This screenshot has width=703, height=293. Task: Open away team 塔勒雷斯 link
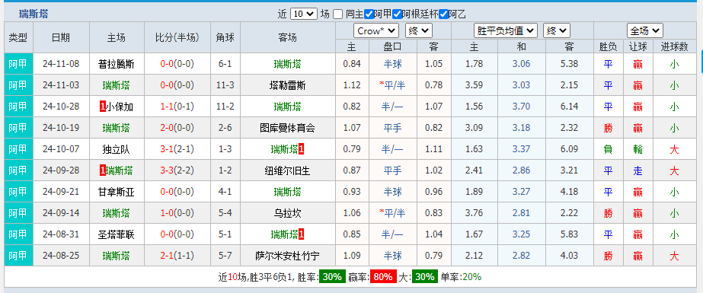(287, 85)
